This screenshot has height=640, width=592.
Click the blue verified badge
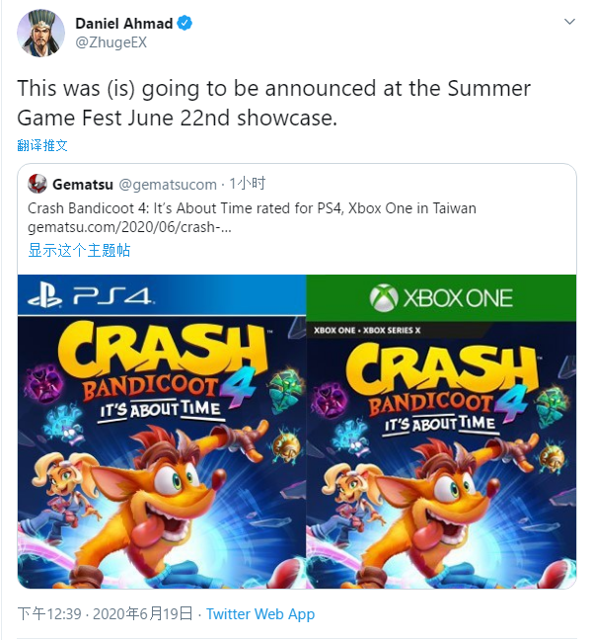pos(185,24)
